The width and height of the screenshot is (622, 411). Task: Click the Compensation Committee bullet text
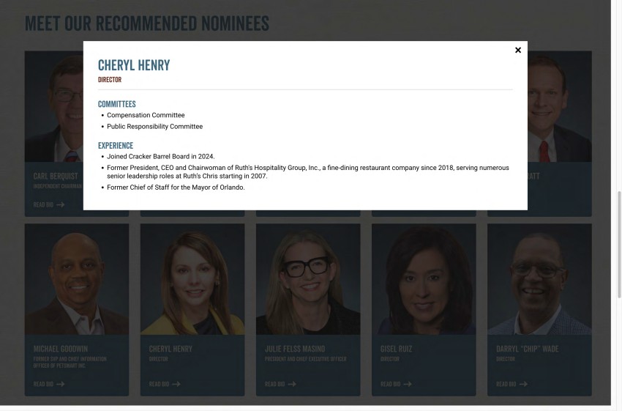point(146,115)
